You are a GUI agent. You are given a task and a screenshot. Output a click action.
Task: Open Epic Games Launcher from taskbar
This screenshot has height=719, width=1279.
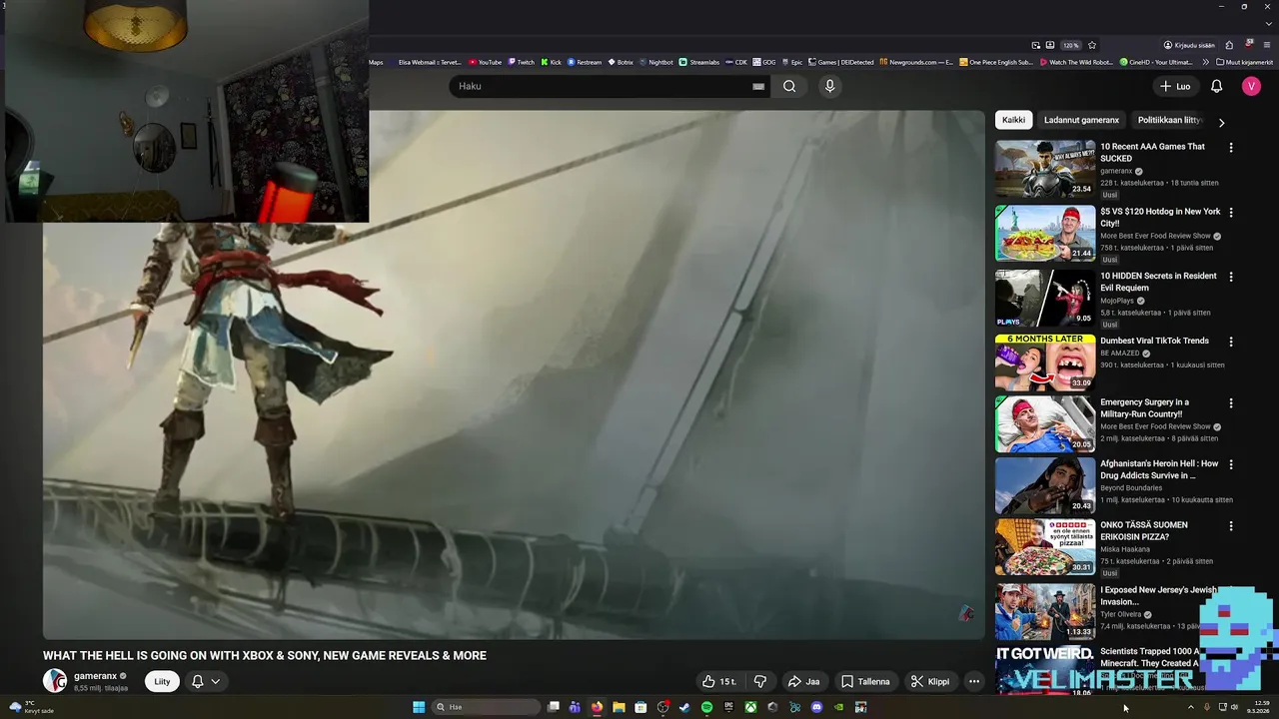(x=728, y=707)
